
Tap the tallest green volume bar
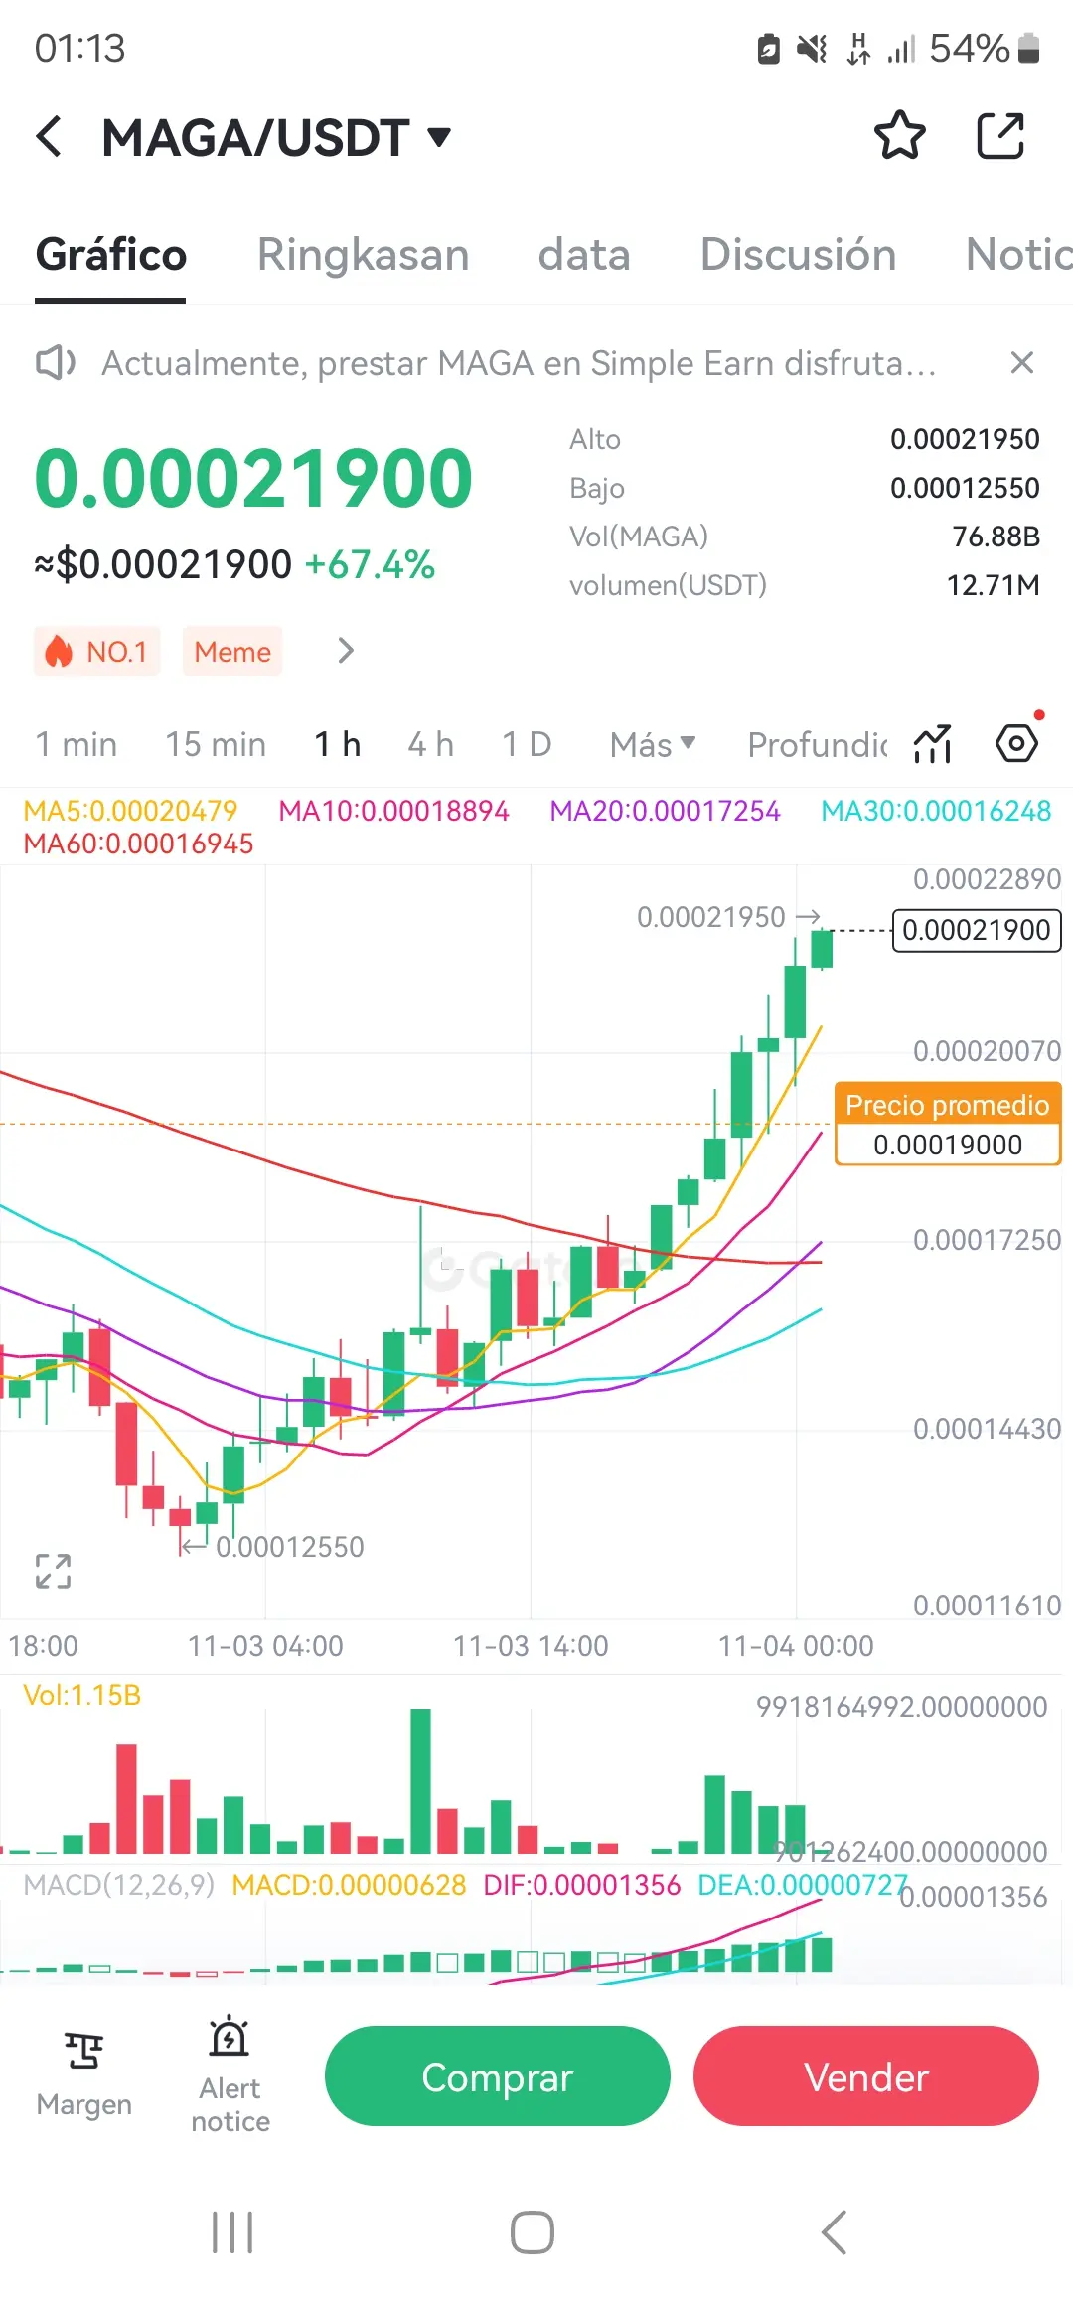click(420, 1781)
